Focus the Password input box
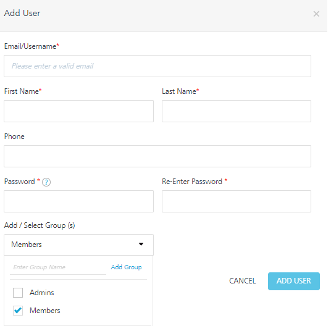This screenshot has height=331, width=331. point(78,201)
